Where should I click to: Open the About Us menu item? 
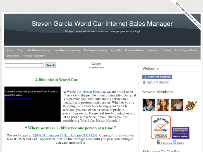click(116, 50)
